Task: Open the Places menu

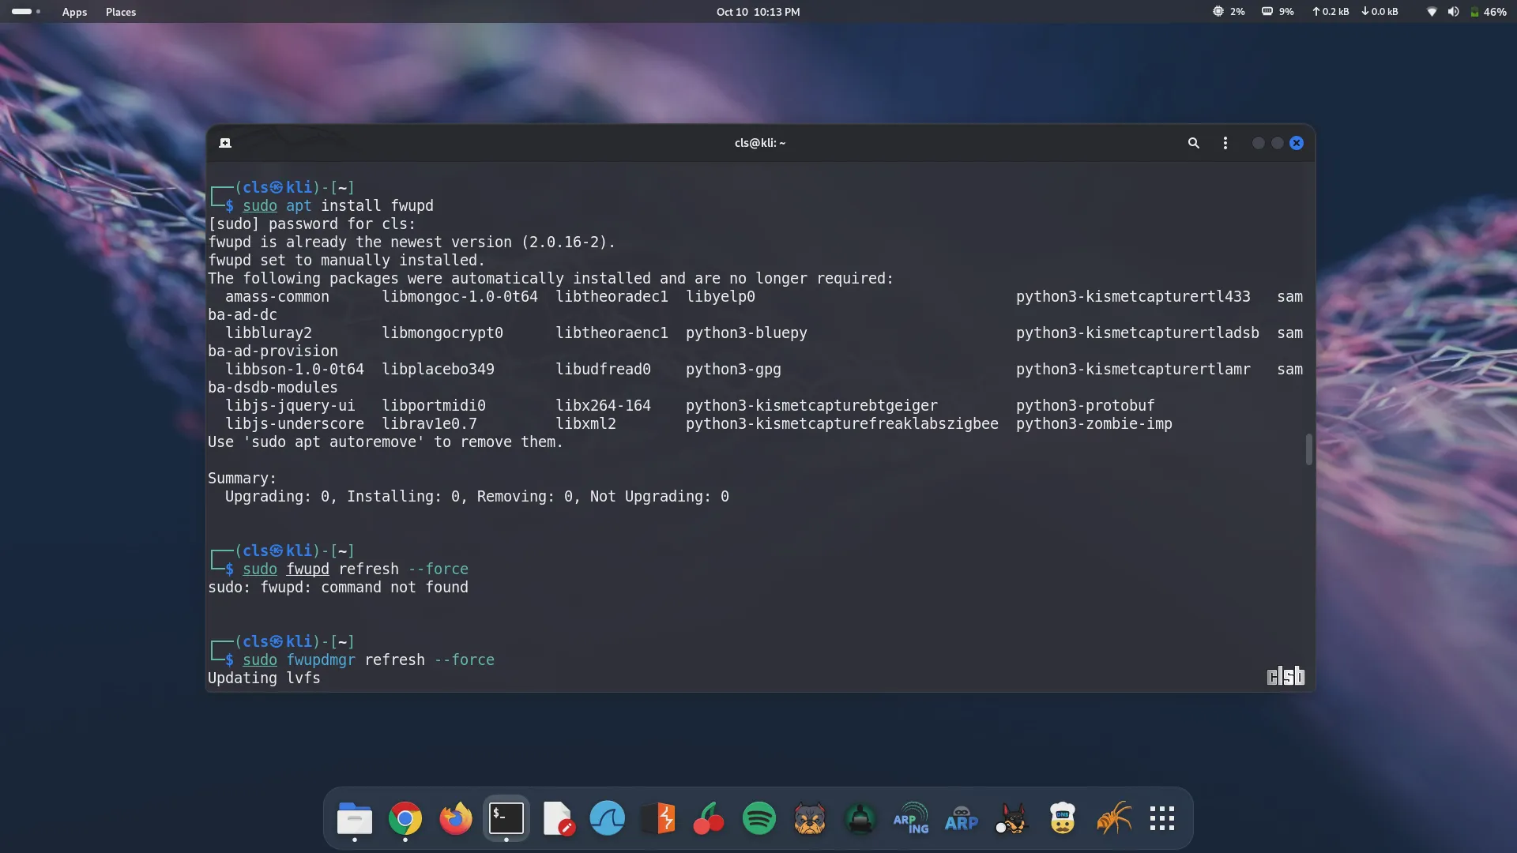Action: (x=121, y=12)
